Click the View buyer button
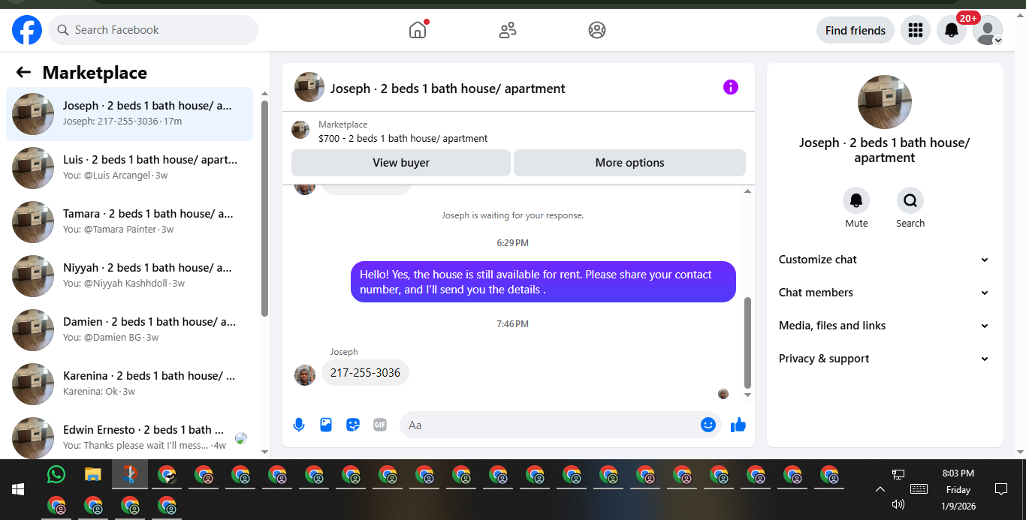 tap(401, 163)
